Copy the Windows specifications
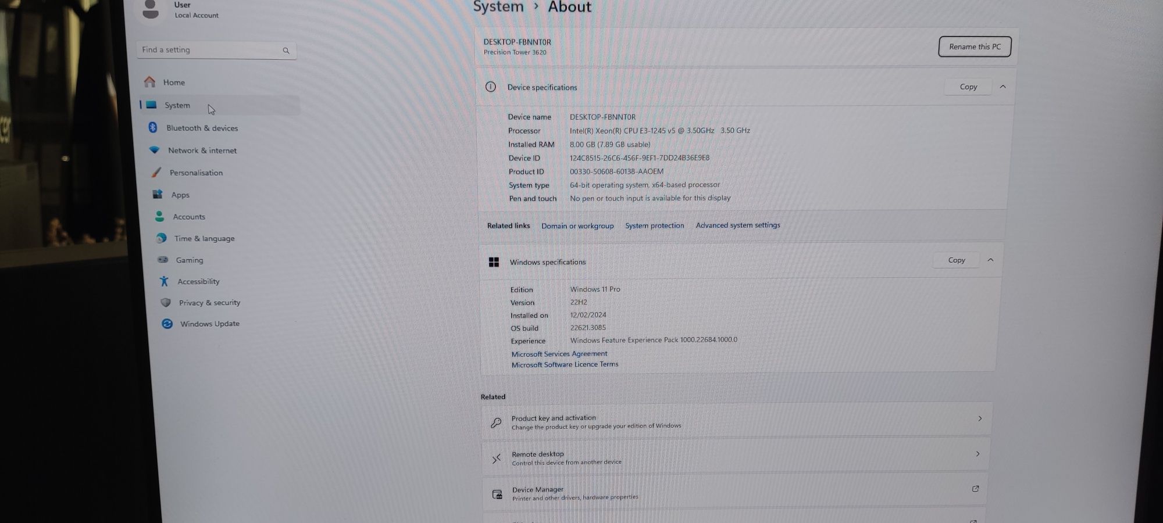This screenshot has width=1163, height=523. click(957, 260)
